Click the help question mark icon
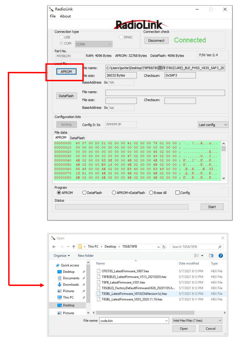This screenshot has height=343, width=237. [220, 256]
